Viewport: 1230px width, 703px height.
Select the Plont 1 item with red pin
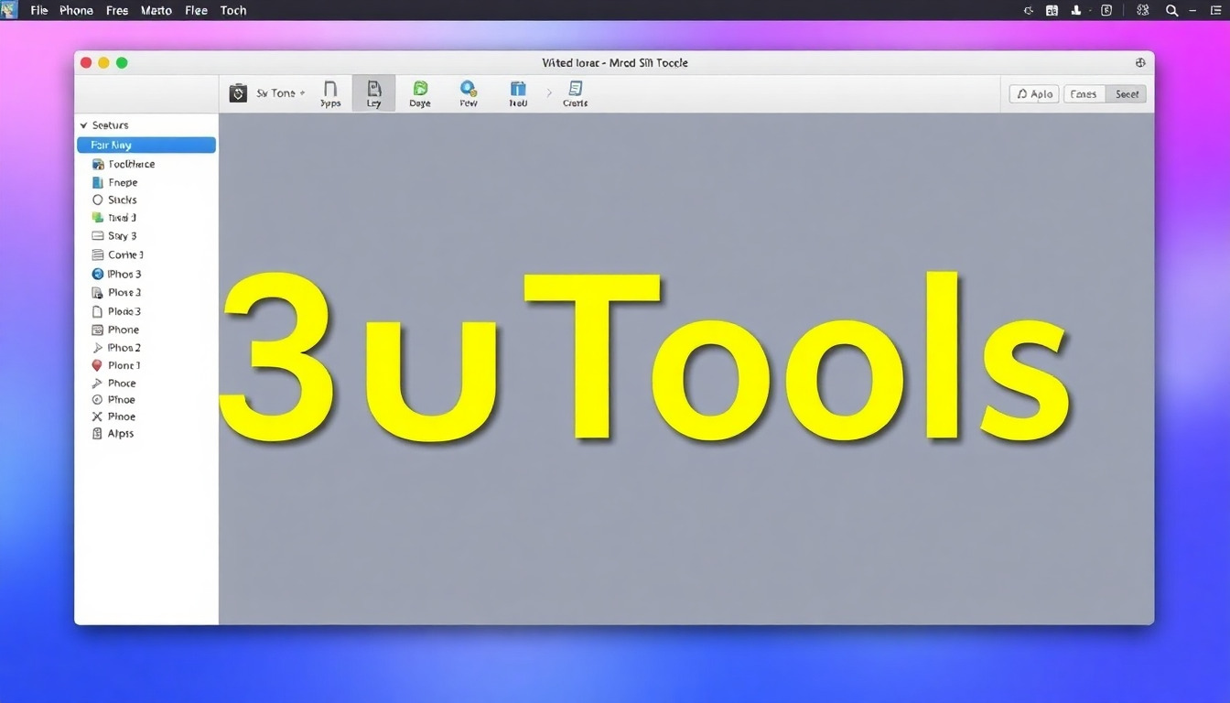tap(124, 365)
